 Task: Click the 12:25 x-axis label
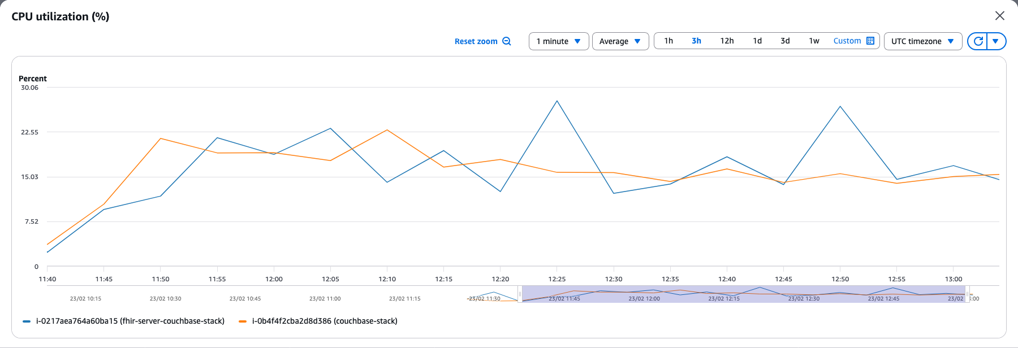(557, 279)
